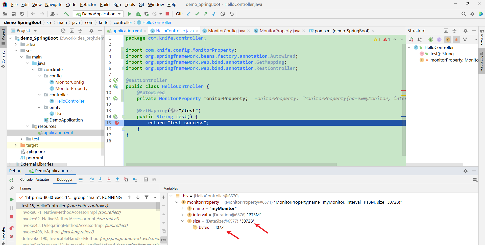Viewport: 485px width, 245px height.
Task: Click Collapse All in the Project panel
Action: tap(80, 31)
